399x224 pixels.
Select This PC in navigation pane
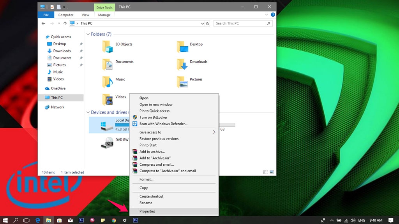click(x=60, y=98)
